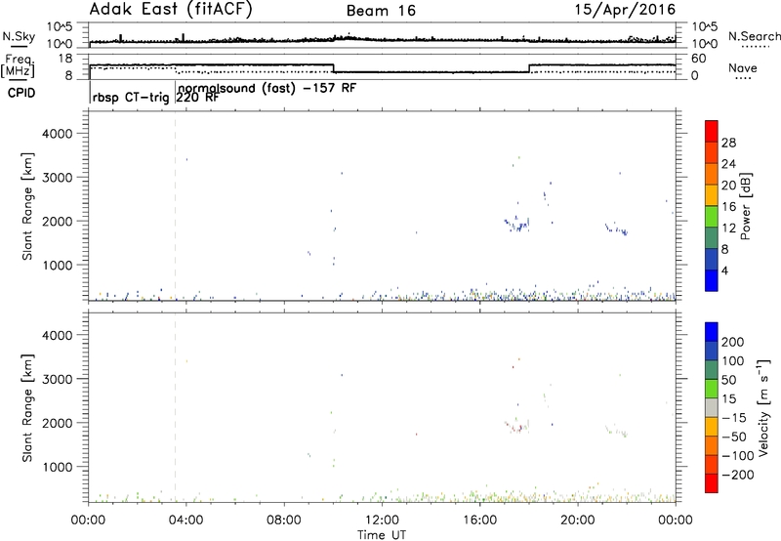Viewport: 781px width, 541px height.
Task: Click power-panel scatter cluster near 17:30 UT
Action: 517,225
